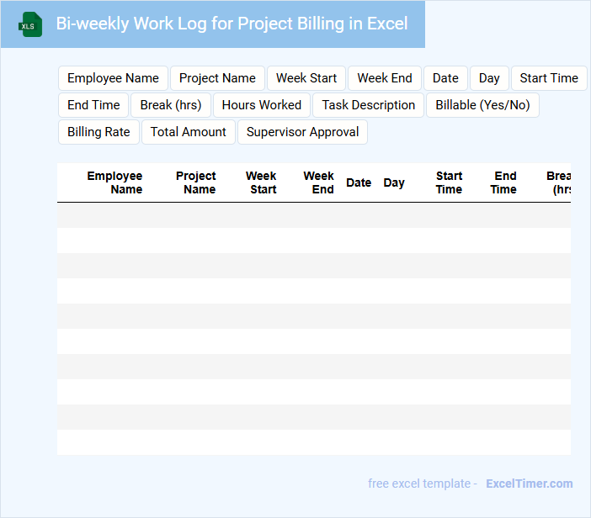The width and height of the screenshot is (591, 518).
Task: Click the Day column header
Action: 394,182
